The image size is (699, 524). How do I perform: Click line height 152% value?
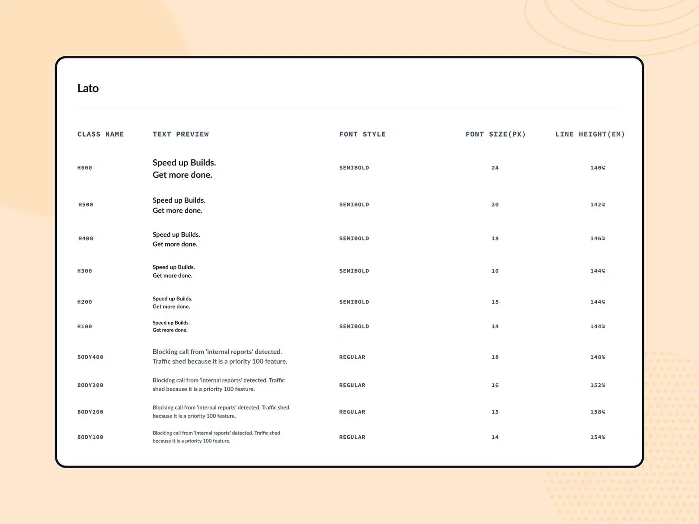click(598, 385)
